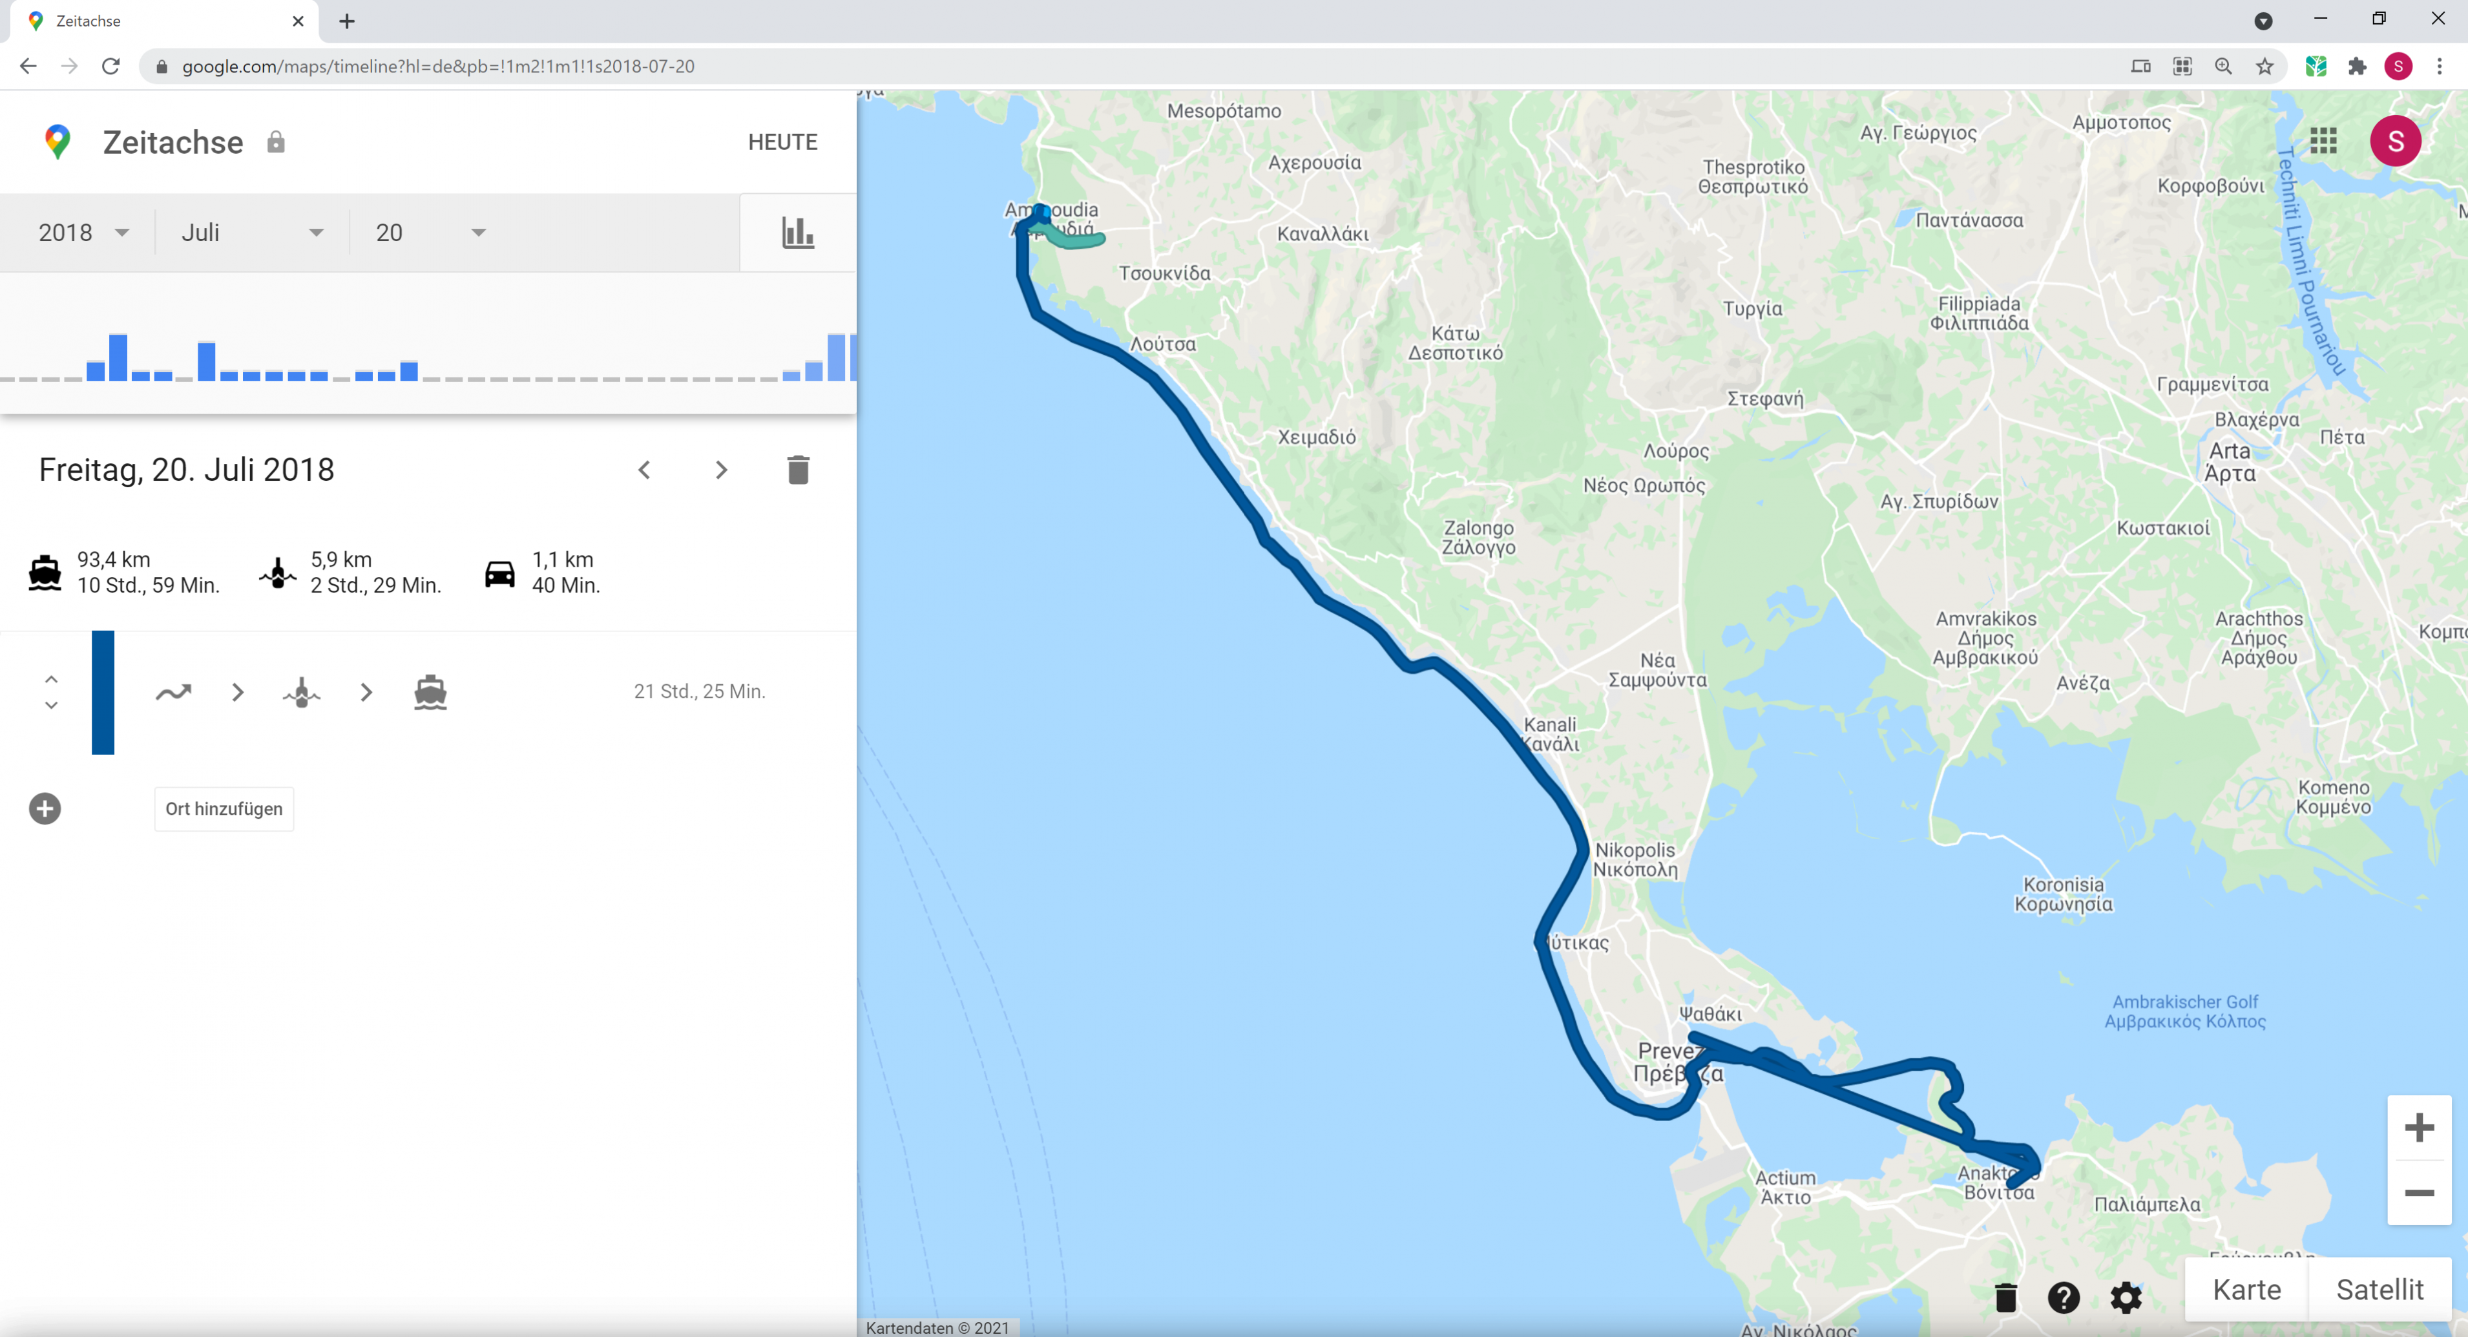Click the map's trash icon at bottom
Viewport: 2468px width, 1337px height.
(x=2005, y=1298)
